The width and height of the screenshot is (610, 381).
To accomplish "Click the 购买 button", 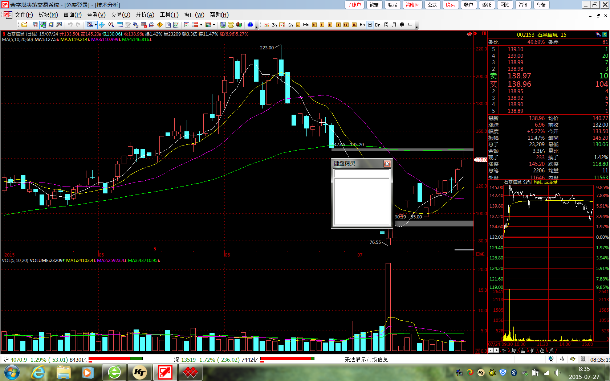I will 450,5.
